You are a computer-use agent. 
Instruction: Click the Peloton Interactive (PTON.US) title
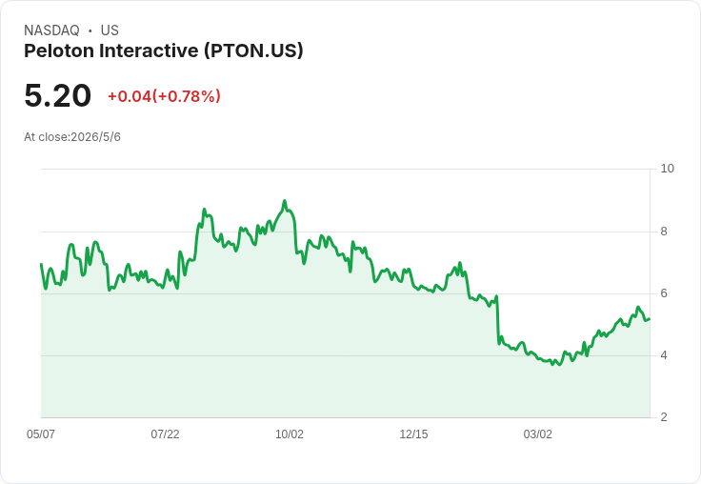click(164, 50)
